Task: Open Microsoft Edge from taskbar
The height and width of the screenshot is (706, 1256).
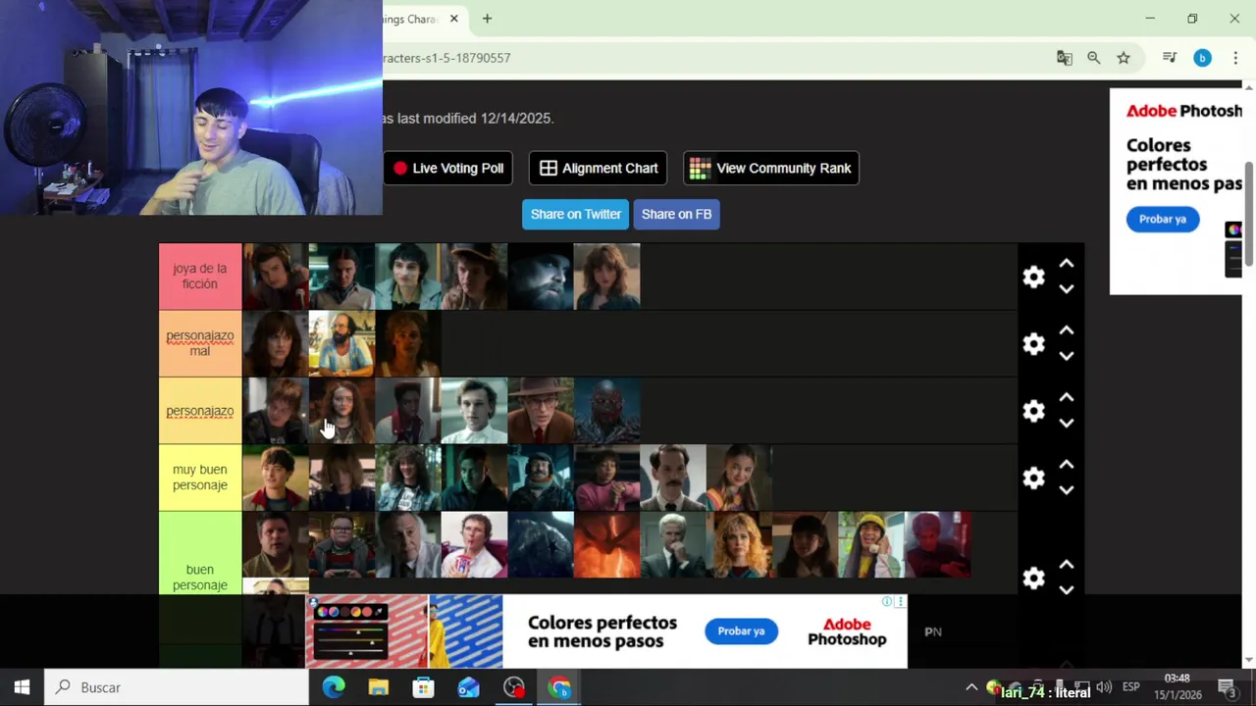Action: pos(334,687)
